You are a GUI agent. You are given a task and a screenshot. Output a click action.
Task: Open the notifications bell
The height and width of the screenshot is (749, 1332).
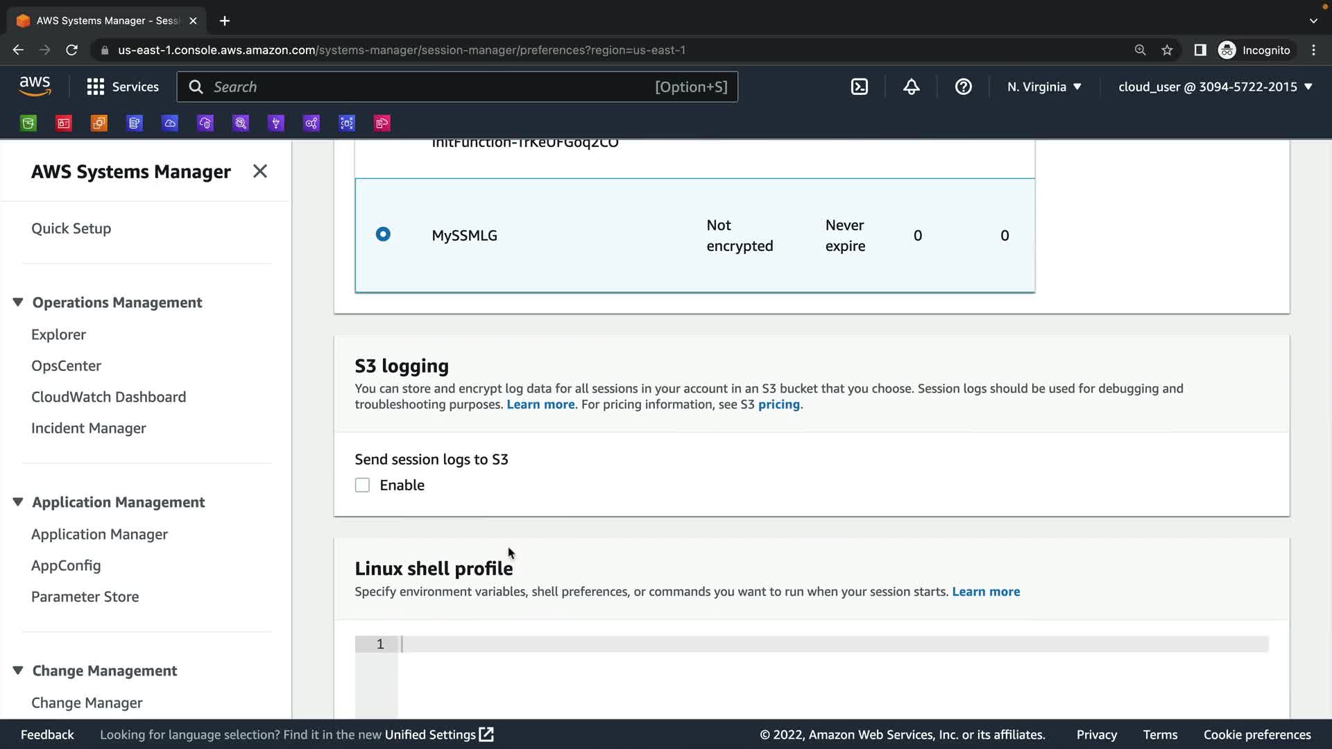(911, 87)
